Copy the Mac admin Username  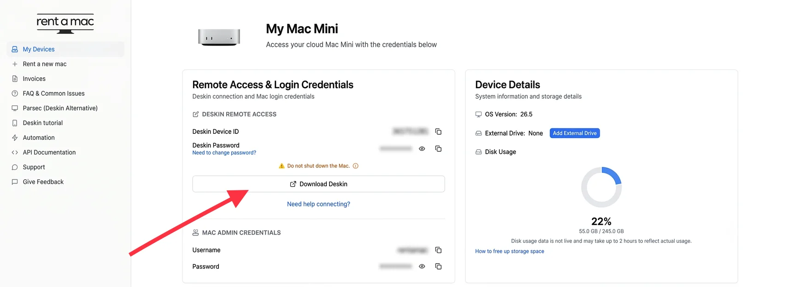[438, 250]
